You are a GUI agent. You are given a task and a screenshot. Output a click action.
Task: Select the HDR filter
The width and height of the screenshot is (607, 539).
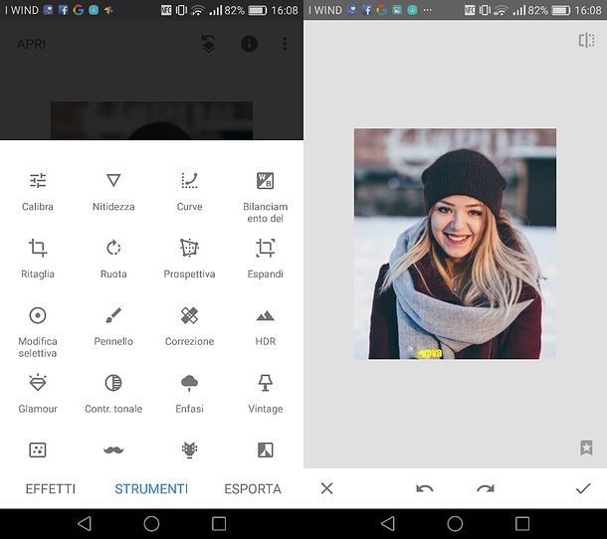pyautogui.click(x=265, y=326)
